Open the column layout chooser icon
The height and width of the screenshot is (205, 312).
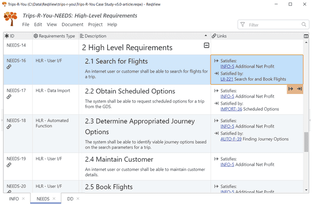pyautogui.click(x=306, y=36)
